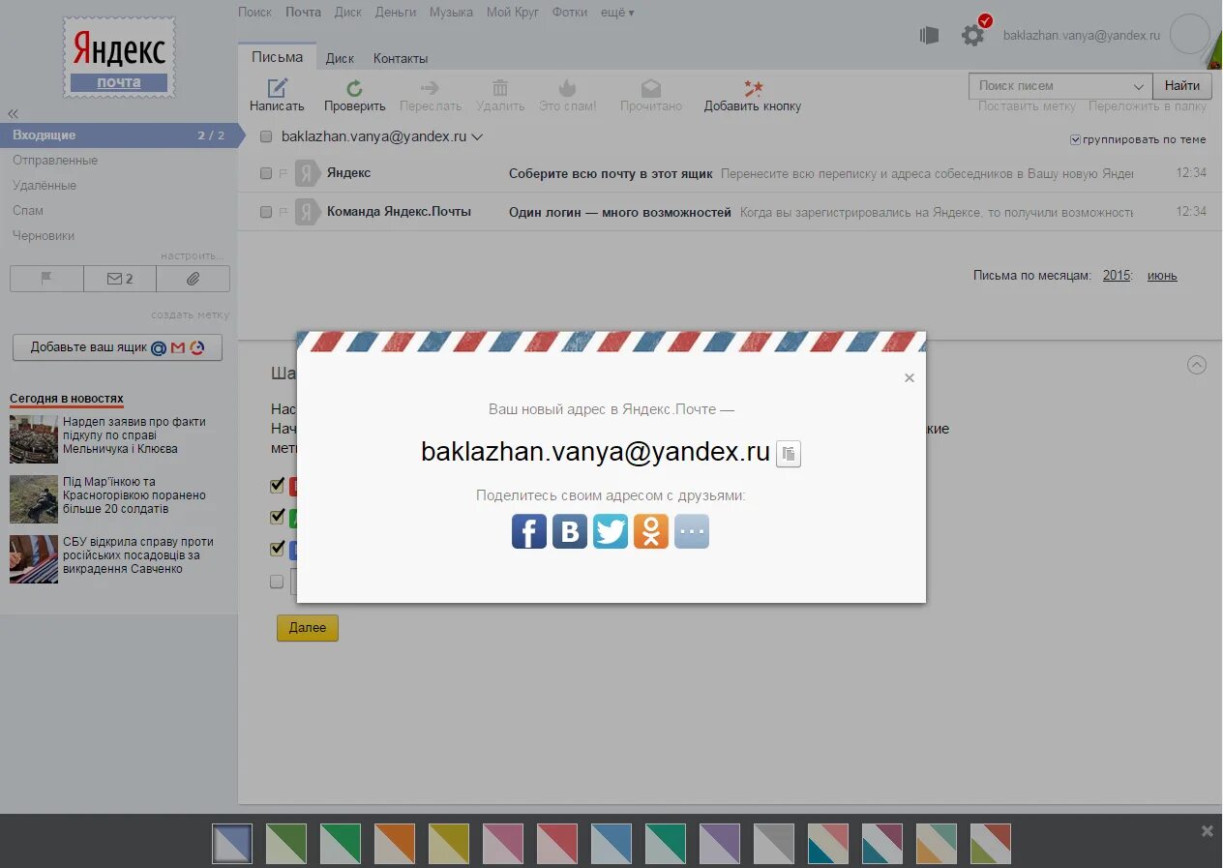Select all messages checkbox
Viewport: 1223px width, 868px height.
pos(266,136)
